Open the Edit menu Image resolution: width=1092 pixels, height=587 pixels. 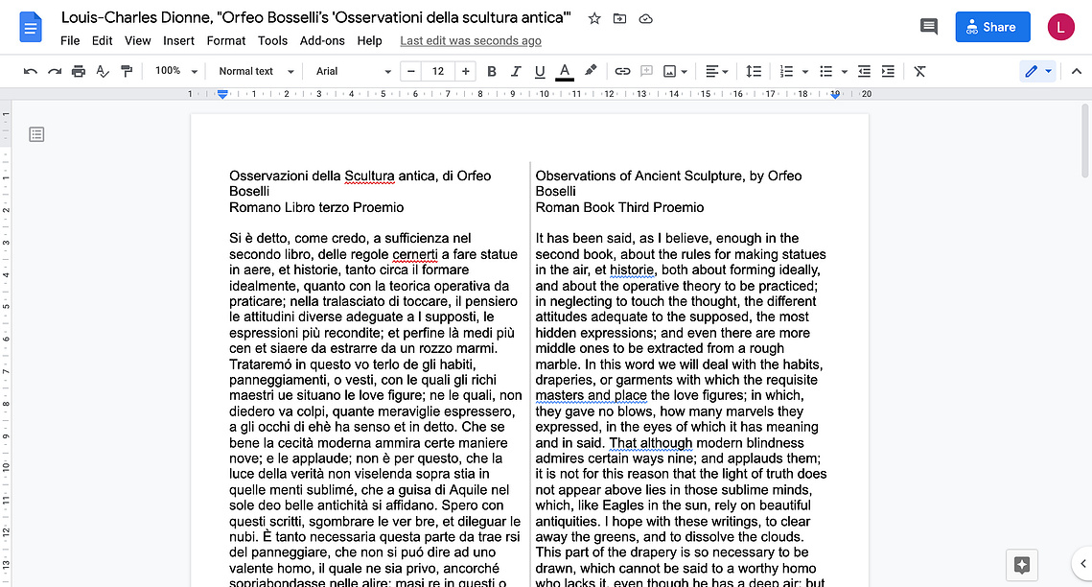click(102, 41)
